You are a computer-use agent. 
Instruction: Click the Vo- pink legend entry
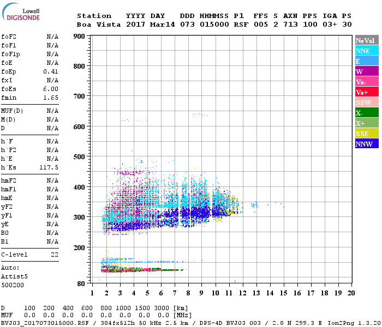(x=366, y=82)
